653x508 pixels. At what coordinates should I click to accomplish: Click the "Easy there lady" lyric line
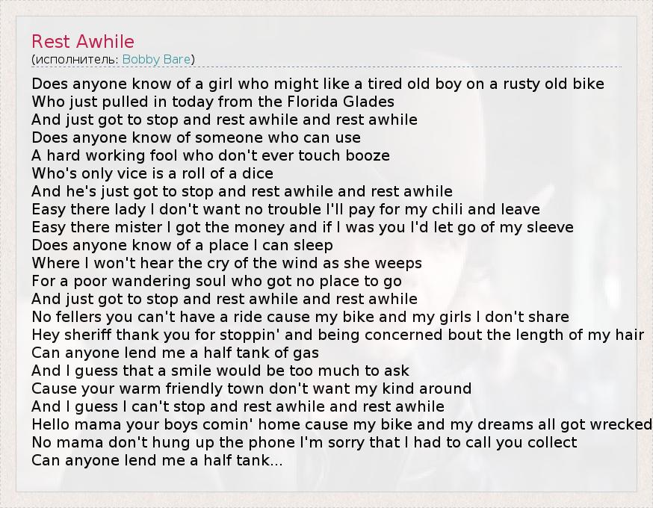coord(285,209)
